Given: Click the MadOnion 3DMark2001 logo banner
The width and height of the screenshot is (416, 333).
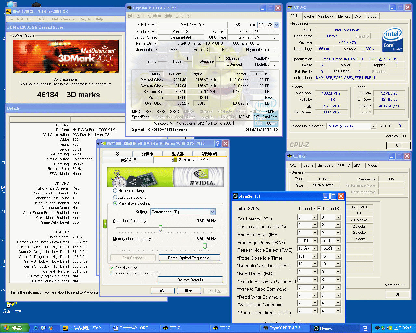Looking at the screenshot, I should coord(66,56).
